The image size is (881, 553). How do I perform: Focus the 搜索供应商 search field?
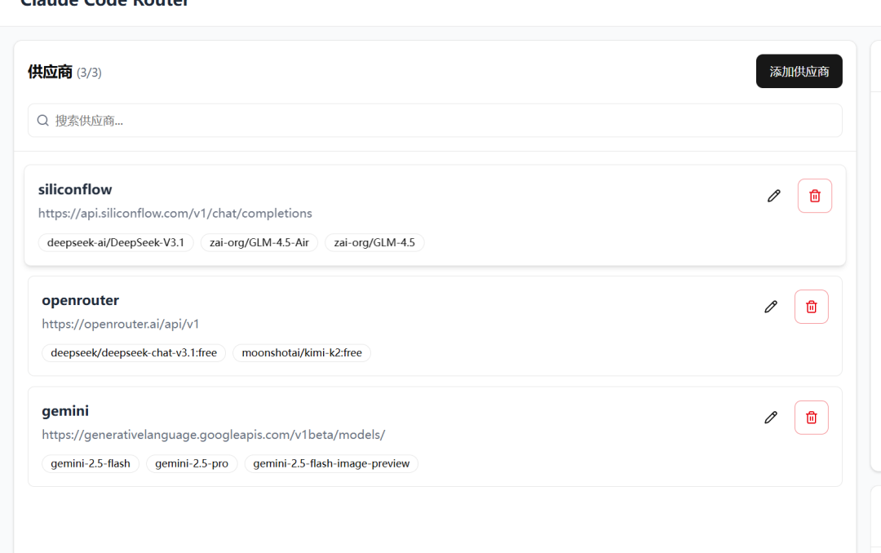tap(435, 120)
